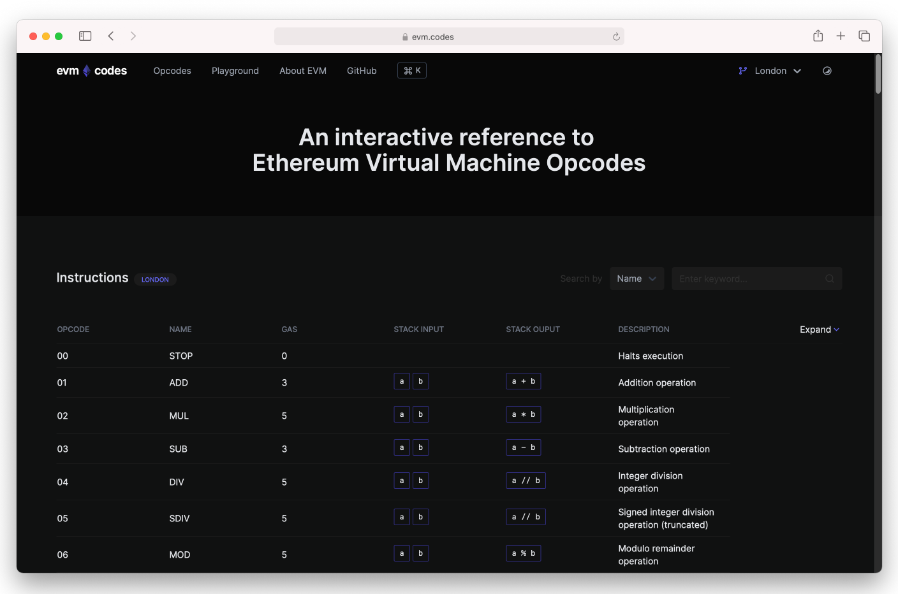Screen dimensions: 898x594
Task: Click the evm codes logo
Action: pos(92,71)
